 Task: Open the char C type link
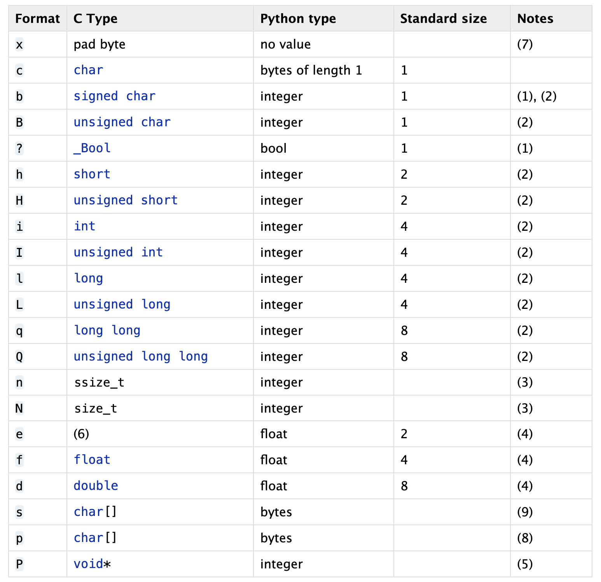[x=89, y=70]
